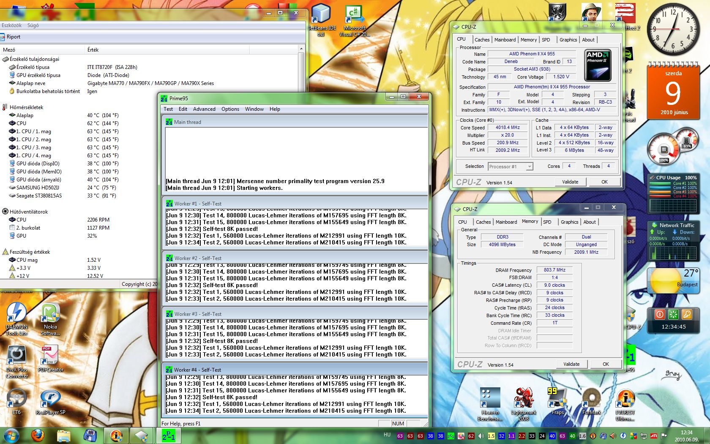Open the Prime95 Test menu
This screenshot has width=710, height=444.
(168, 109)
